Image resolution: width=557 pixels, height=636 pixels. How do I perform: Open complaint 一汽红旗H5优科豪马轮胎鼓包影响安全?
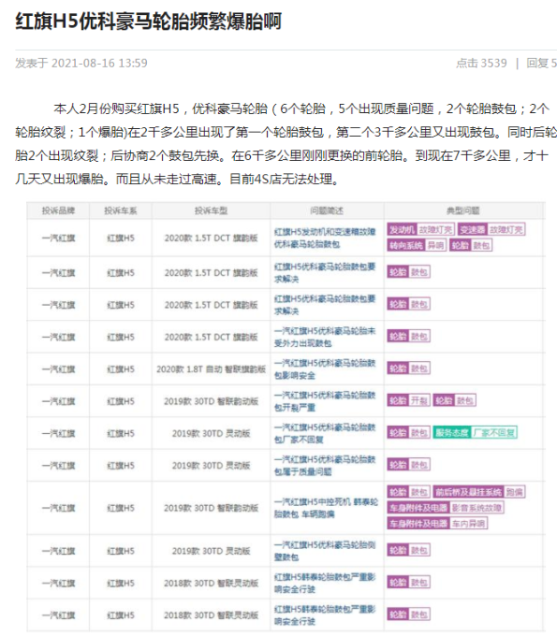(x=325, y=369)
